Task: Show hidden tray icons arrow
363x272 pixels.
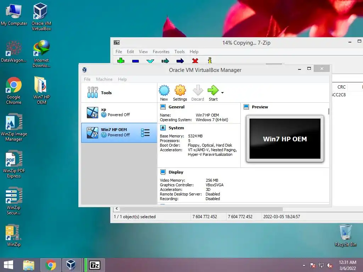Action: [304, 265]
